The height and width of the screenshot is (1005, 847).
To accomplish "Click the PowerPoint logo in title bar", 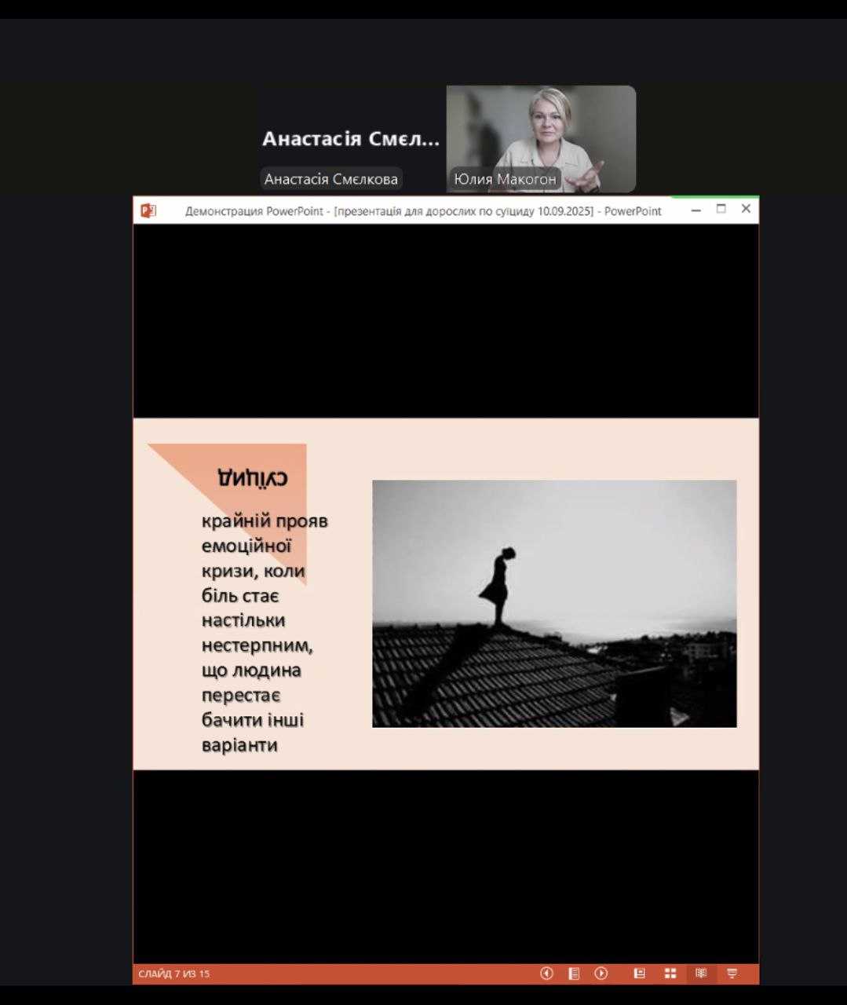I will 148,210.
